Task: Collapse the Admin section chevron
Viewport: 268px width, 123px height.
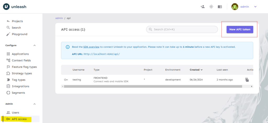Action: pyautogui.click(x=35, y=104)
